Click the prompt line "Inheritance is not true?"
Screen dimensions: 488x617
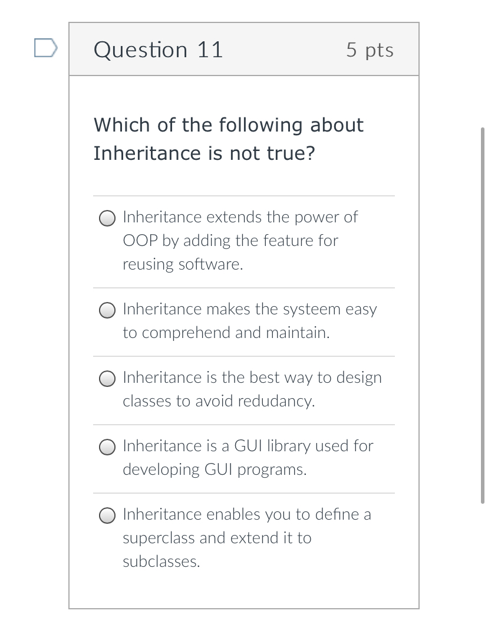coord(204,153)
